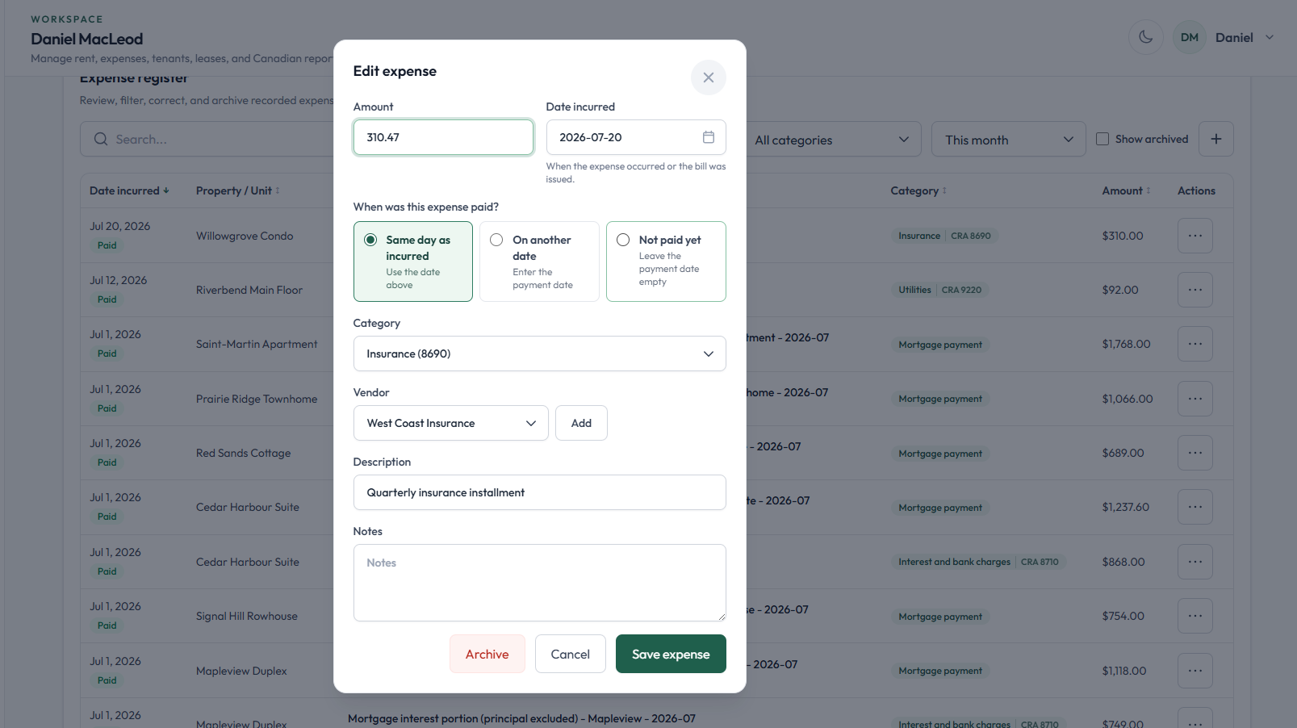Click the Amount field showing 310.47
This screenshot has width=1297, height=728.
[443, 137]
